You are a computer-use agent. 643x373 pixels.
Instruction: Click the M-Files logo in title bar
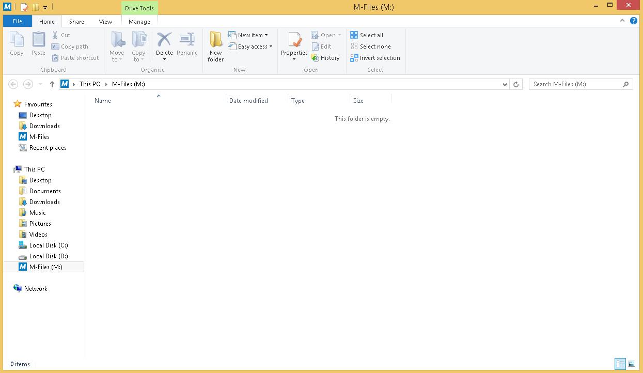tap(7, 7)
